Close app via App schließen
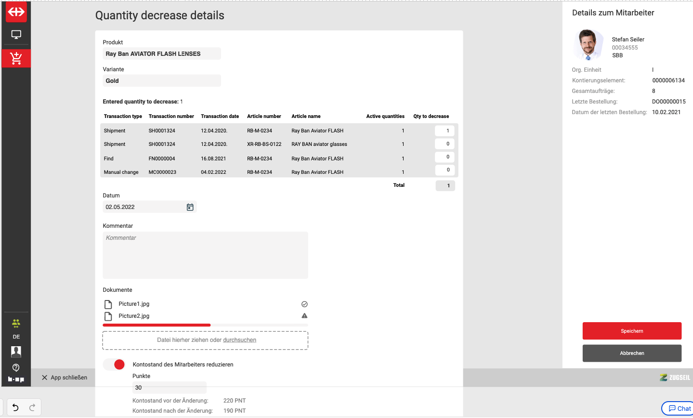This screenshot has height=418, width=693. coord(65,378)
